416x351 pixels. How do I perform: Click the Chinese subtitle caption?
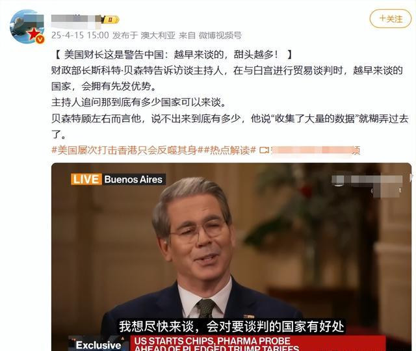231,326
